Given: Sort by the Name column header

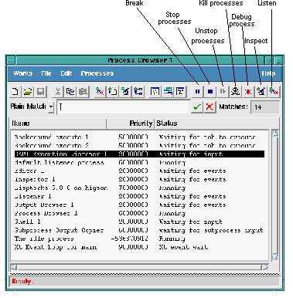Looking at the screenshot, I should [58, 124].
